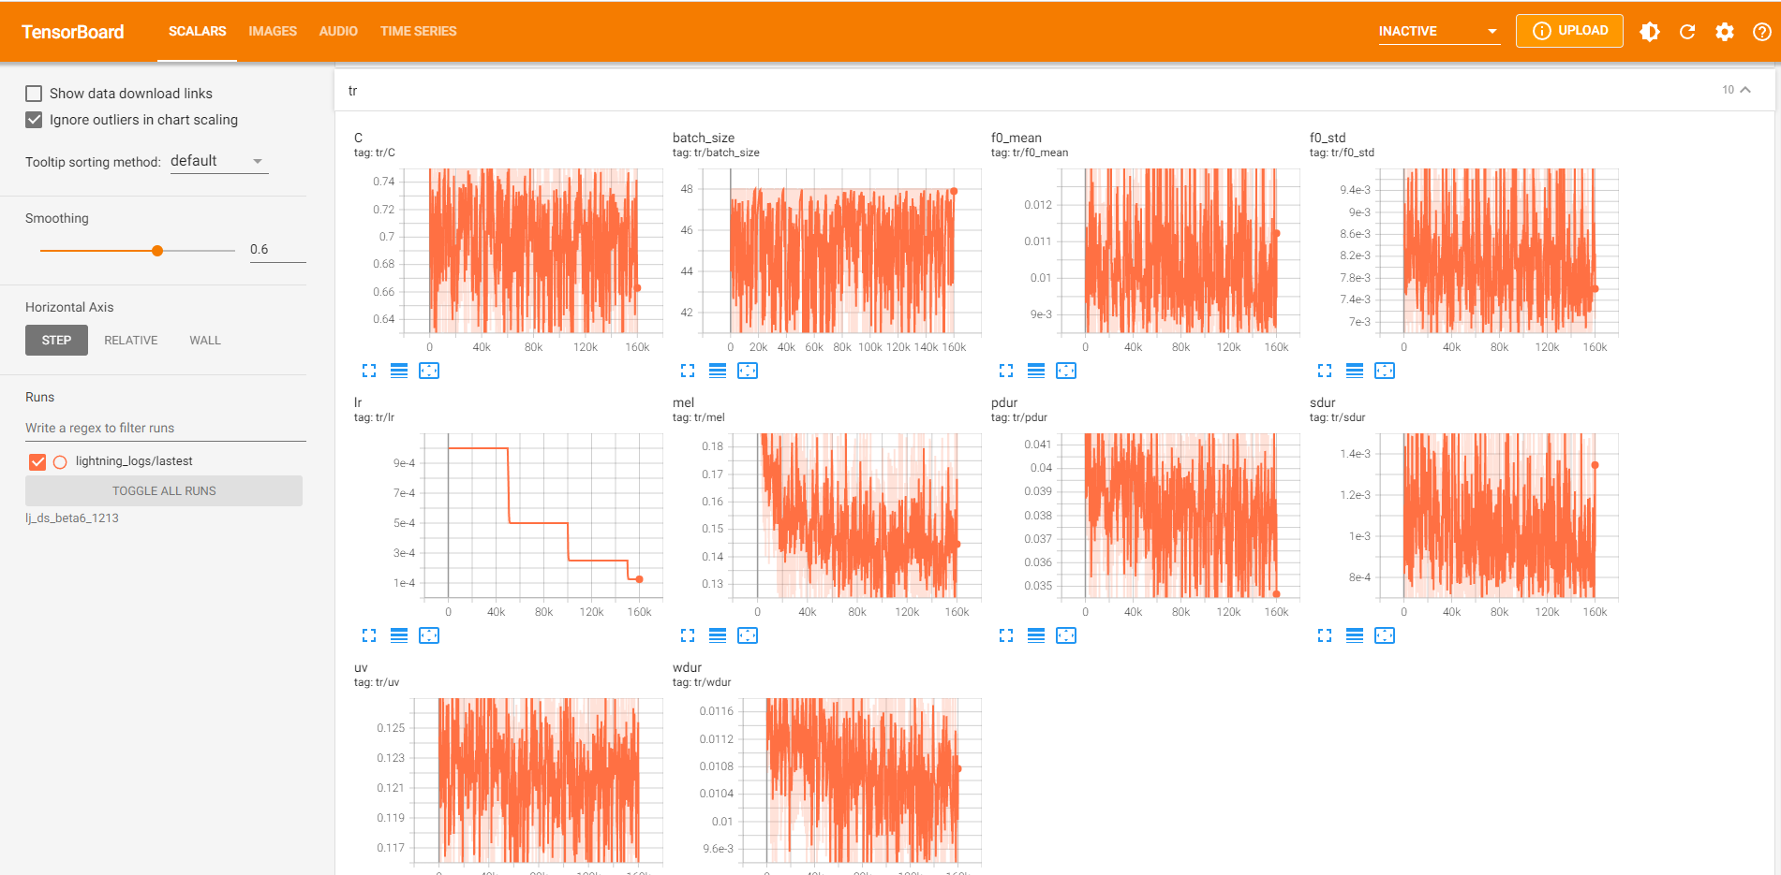This screenshot has height=875, width=1781.
Task: Expand the lr chart to full size
Action: (x=369, y=635)
